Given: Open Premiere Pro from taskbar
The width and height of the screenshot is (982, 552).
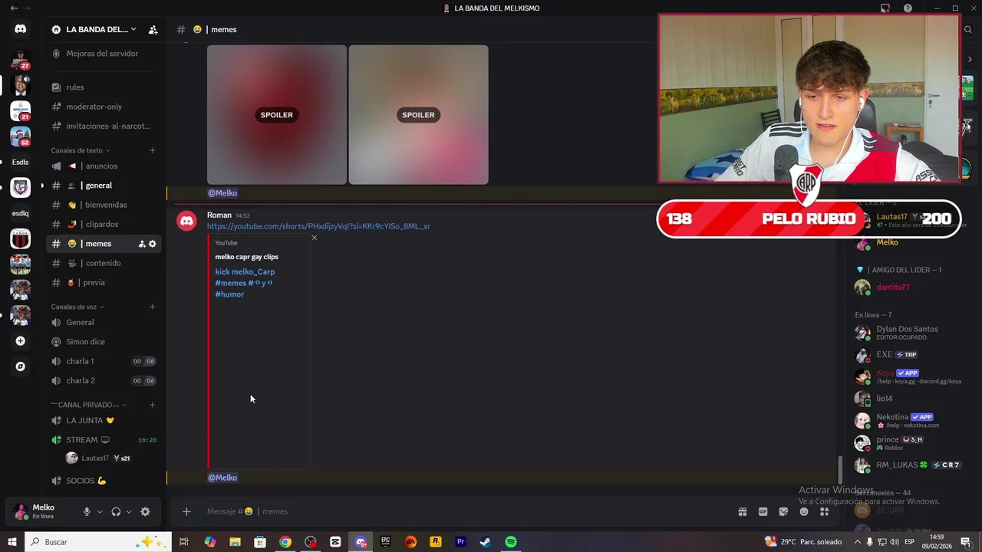Looking at the screenshot, I should pos(460,542).
